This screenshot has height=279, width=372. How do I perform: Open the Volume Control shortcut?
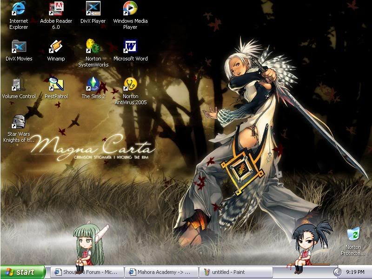pyautogui.click(x=19, y=84)
